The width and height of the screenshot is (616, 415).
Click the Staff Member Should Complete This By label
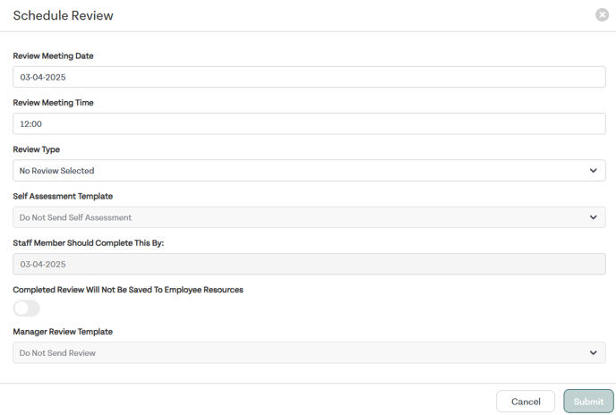(x=89, y=242)
